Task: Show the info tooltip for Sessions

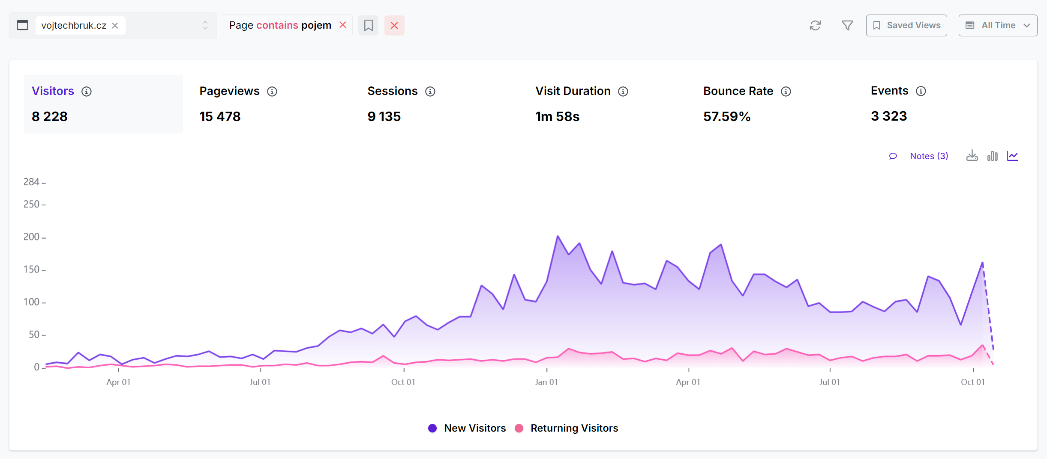Action: (430, 92)
